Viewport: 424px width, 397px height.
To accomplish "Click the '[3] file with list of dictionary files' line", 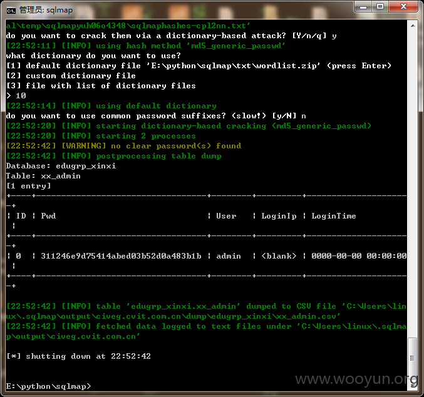I will tap(101, 86).
